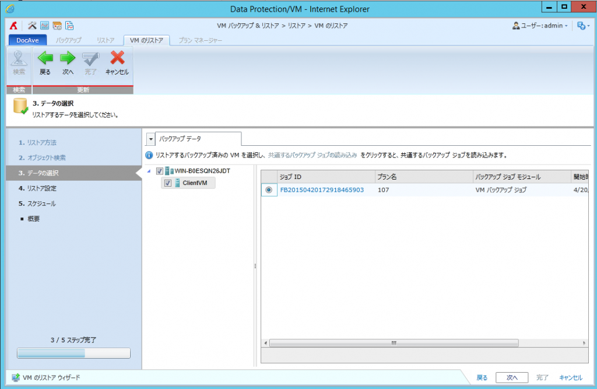This screenshot has width=597, height=389.
Task: Click the リストア breadcrumb in header
Action: (x=297, y=26)
